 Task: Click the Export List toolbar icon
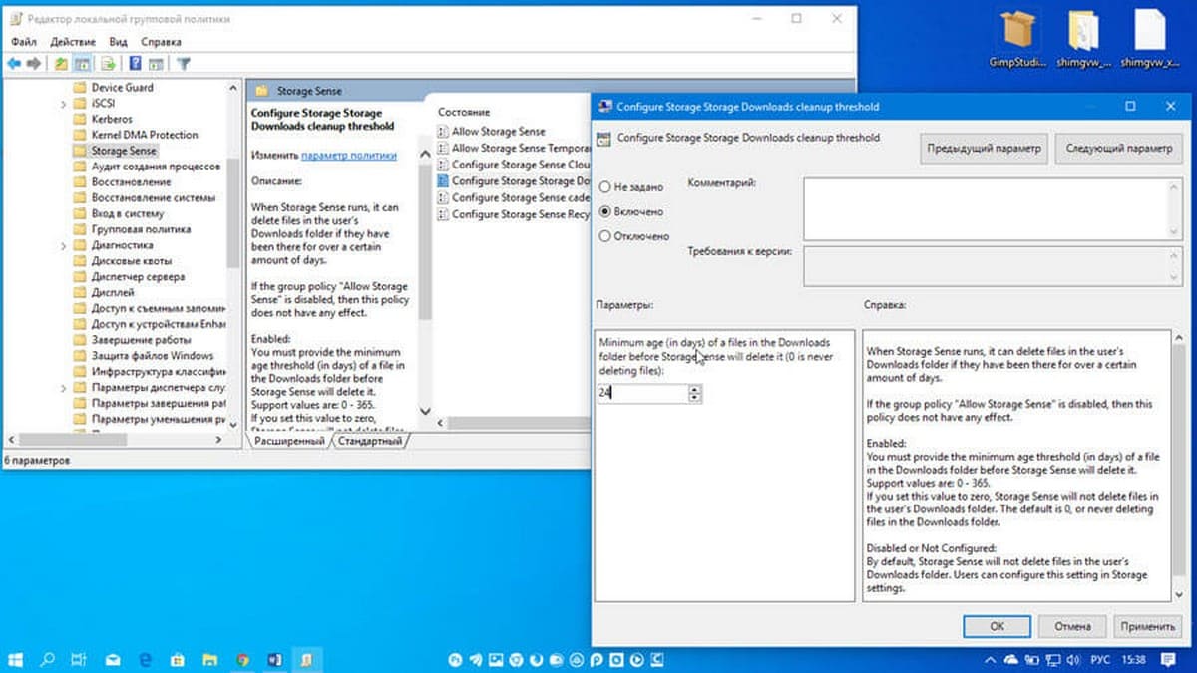109,64
